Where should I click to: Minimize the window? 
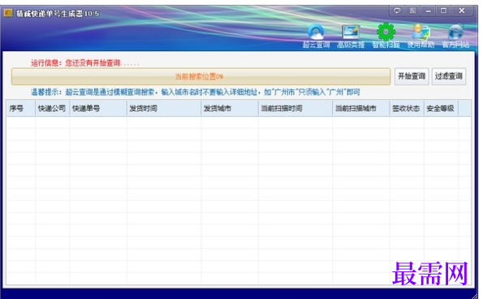click(x=428, y=11)
